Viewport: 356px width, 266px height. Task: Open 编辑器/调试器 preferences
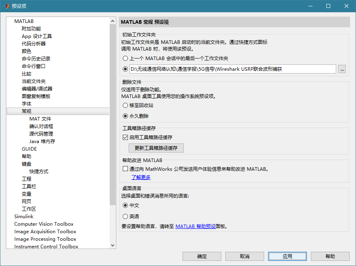click(x=37, y=89)
